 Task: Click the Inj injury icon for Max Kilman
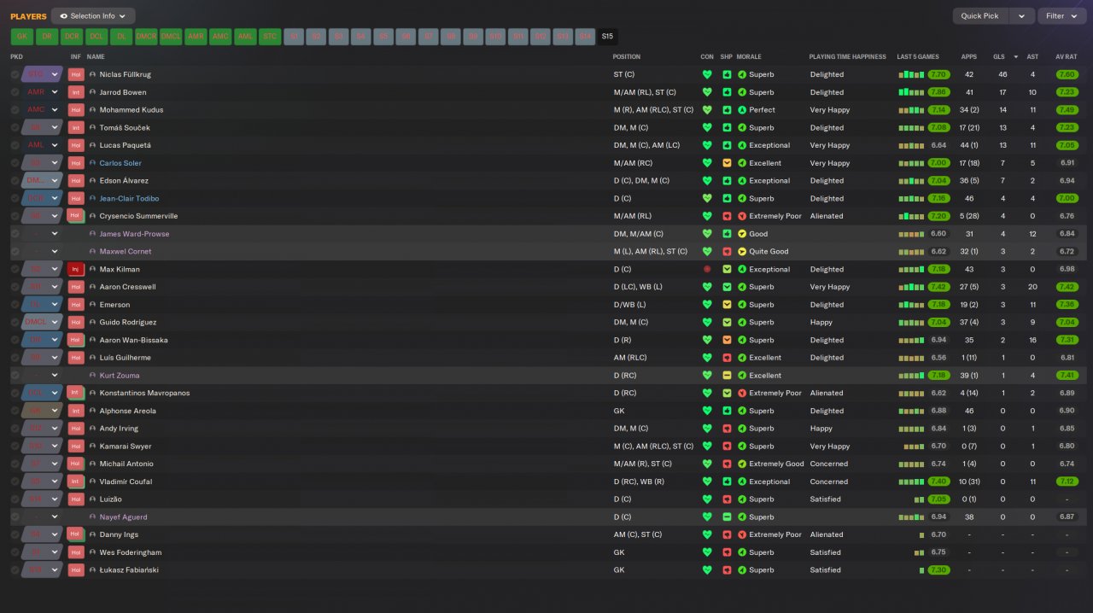[76, 269]
